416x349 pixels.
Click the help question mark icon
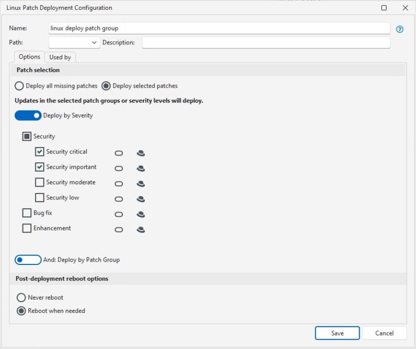point(400,29)
